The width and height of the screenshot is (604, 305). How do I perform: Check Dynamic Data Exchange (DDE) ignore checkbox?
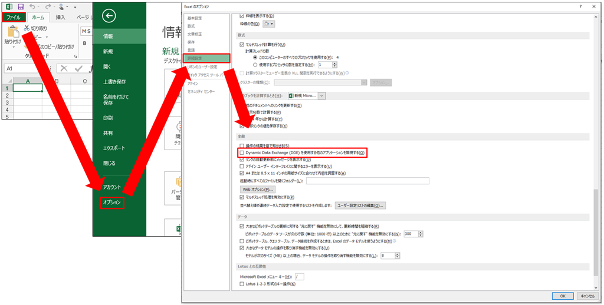[x=242, y=152]
